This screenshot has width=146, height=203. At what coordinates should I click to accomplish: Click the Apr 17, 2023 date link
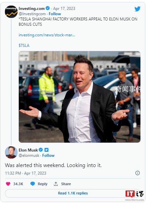[64, 9]
